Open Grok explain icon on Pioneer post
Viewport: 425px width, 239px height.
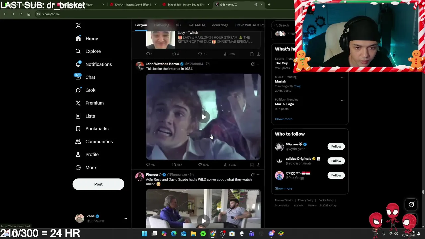pyautogui.click(x=253, y=175)
